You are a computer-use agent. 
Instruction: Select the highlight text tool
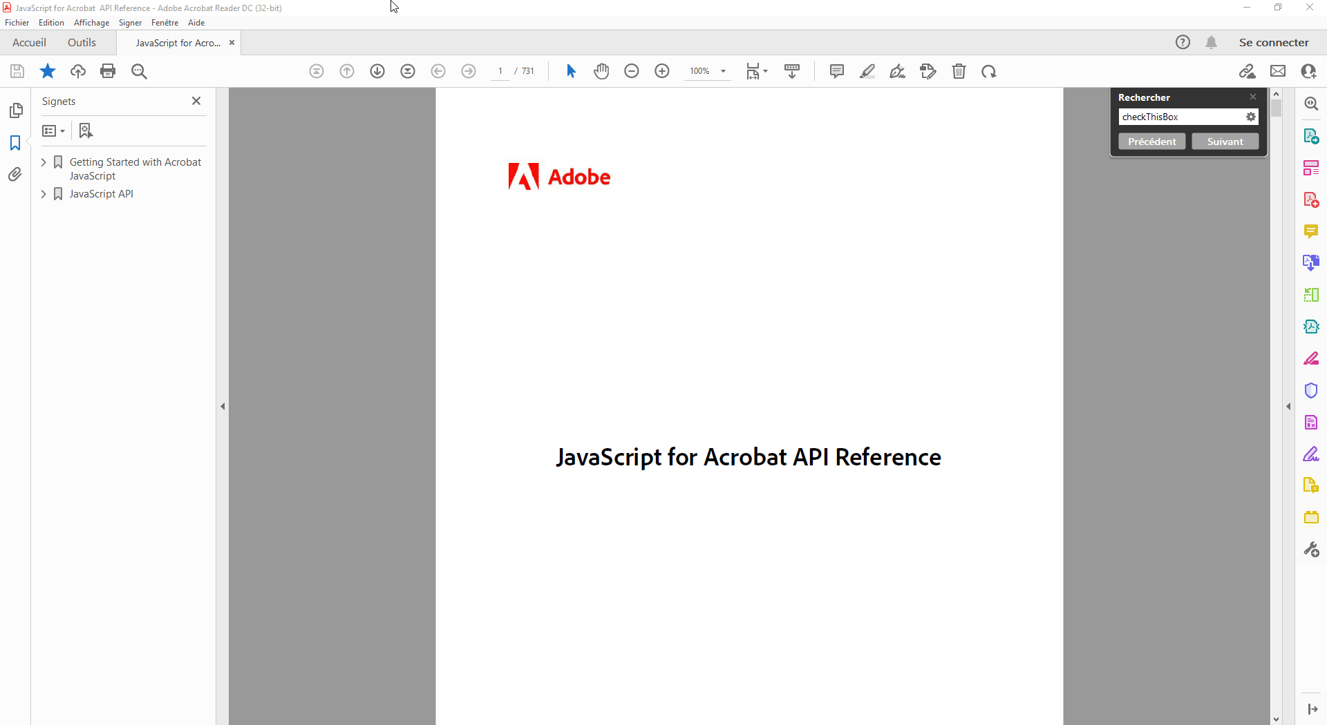[867, 71]
